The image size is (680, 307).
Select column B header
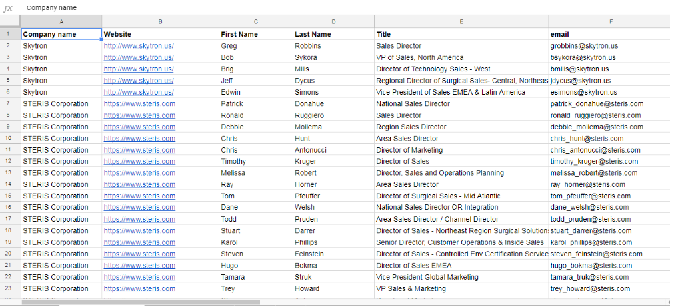tap(161, 22)
